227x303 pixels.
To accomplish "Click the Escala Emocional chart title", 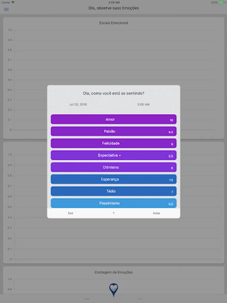I will coord(114,23).
